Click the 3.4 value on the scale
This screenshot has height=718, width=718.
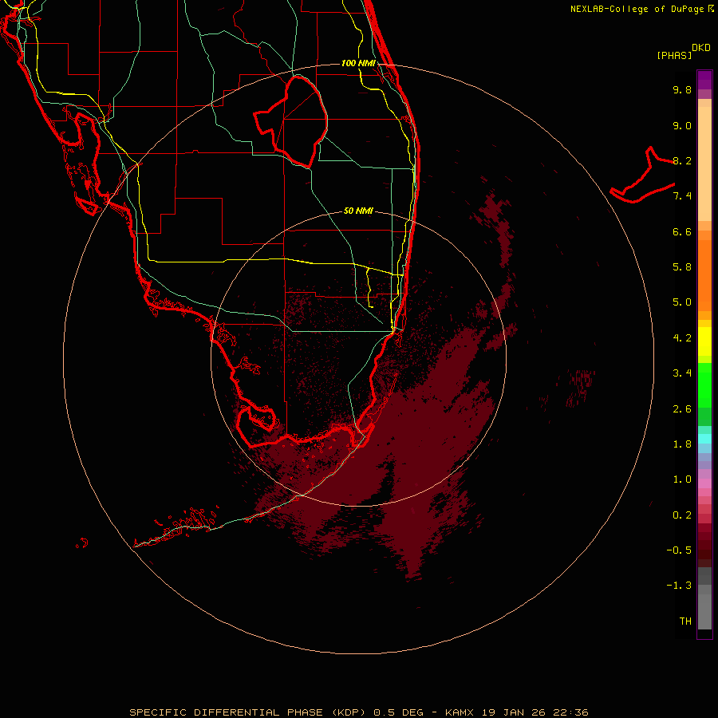click(x=682, y=373)
